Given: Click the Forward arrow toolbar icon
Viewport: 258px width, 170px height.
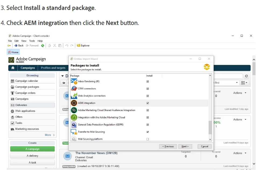Looking at the screenshot, I should pyautogui.click(x=27, y=46).
